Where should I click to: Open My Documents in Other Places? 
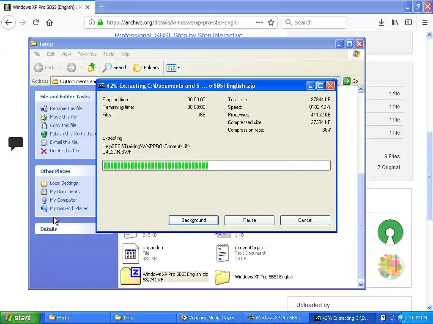click(x=65, y=192)
